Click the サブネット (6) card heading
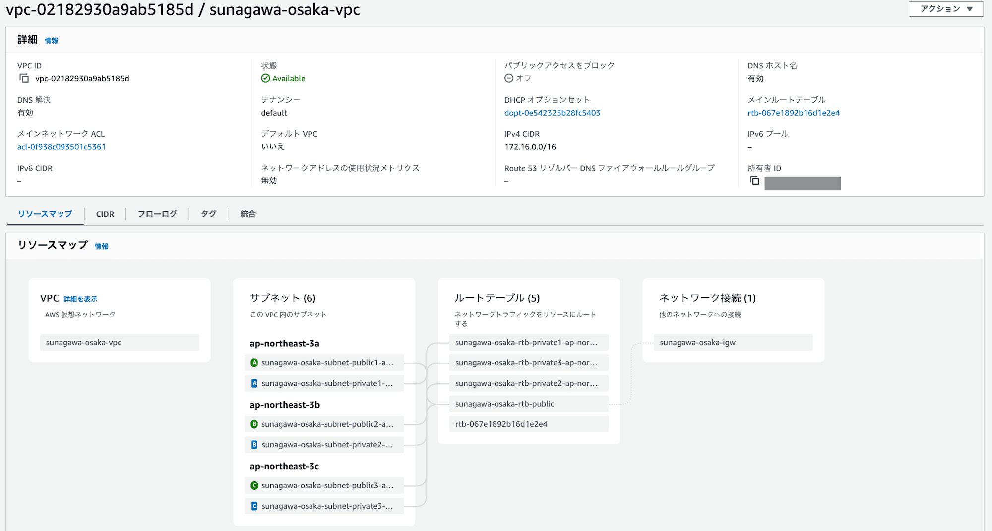Image resolution: width=992 pixels, height=531 pixels. click(283, 298)
